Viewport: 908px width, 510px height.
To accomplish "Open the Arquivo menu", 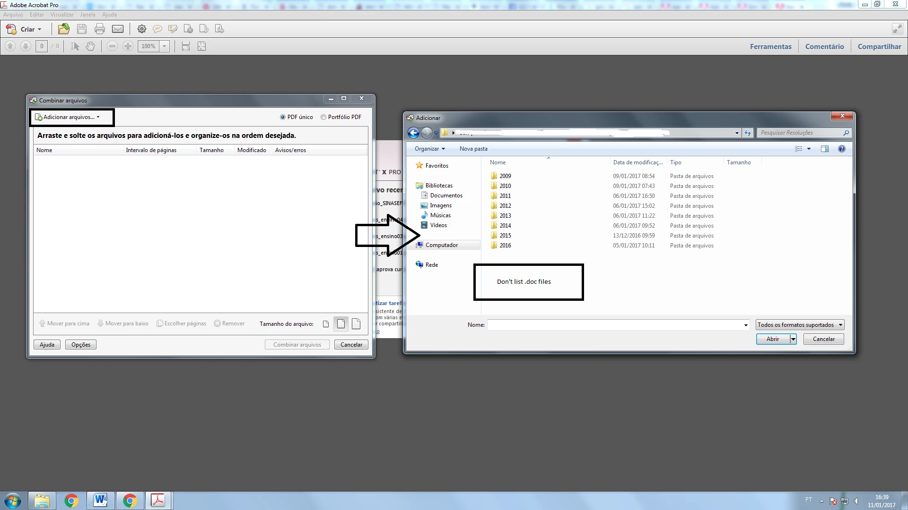I will pyautogui.click(x=13, y=15).
